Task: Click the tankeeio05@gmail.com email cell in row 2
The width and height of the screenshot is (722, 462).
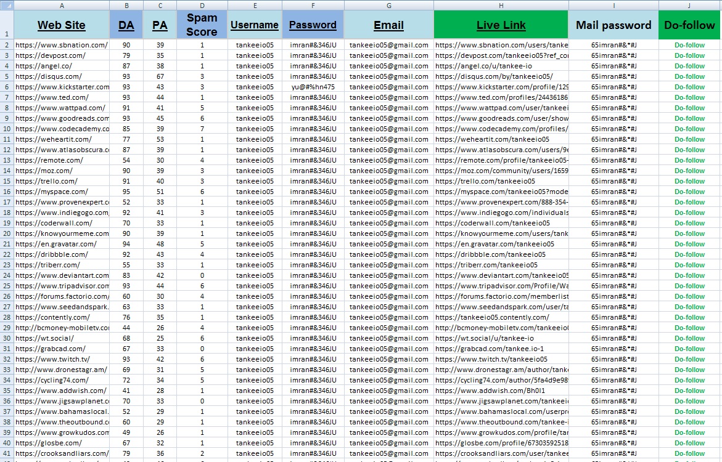Action: pos(388,45)
